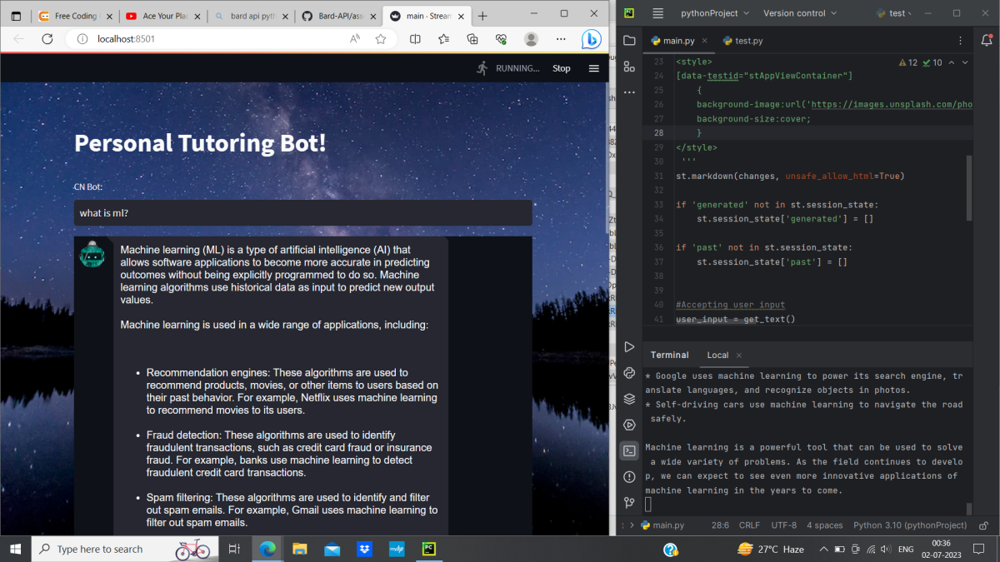The width and height of the screenshot is (1000, 562).
Task: Open the Bing chat sidebar icon
Action: coord(591,39)
